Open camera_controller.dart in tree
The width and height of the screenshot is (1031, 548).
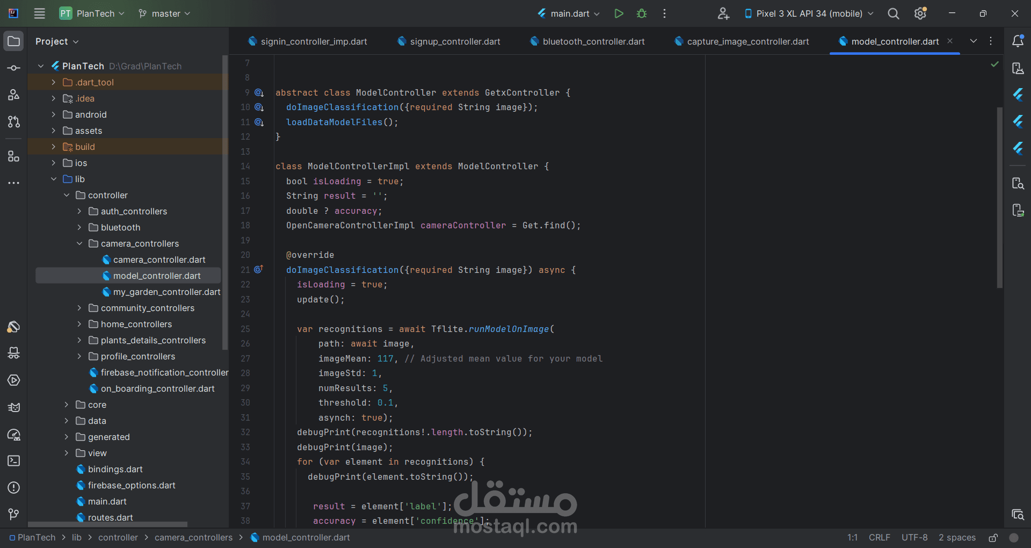(154, 259)
